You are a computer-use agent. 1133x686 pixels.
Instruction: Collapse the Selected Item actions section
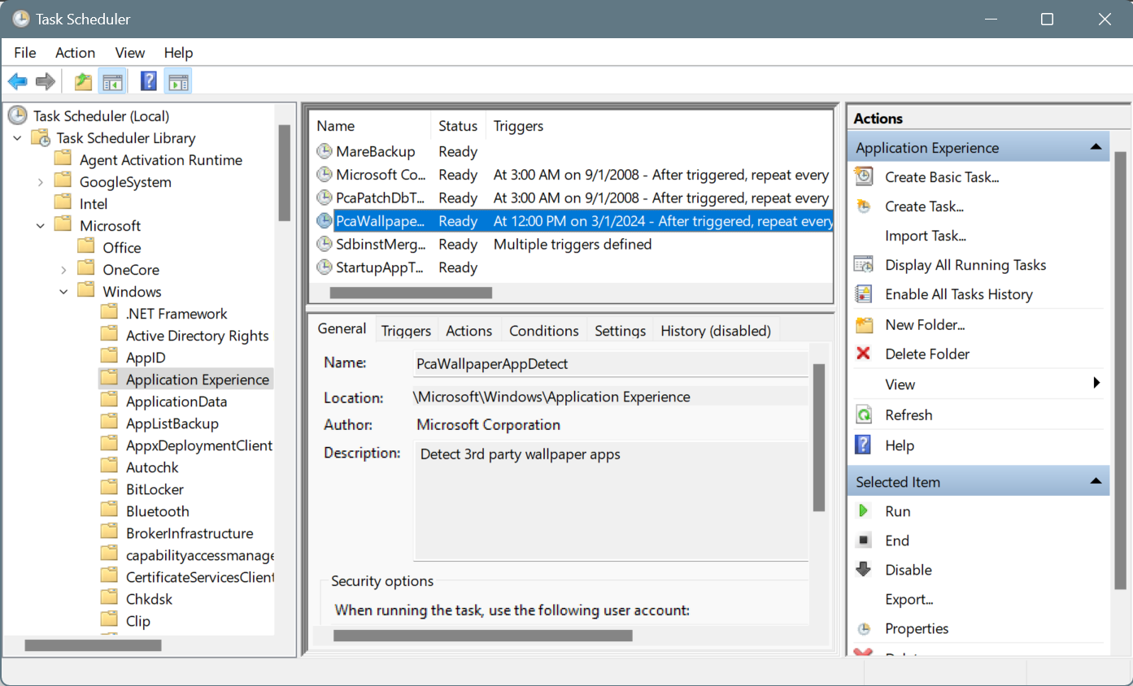pos(1096,481)
